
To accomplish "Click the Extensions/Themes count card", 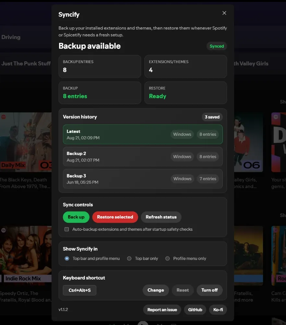I will coord(186,66).
